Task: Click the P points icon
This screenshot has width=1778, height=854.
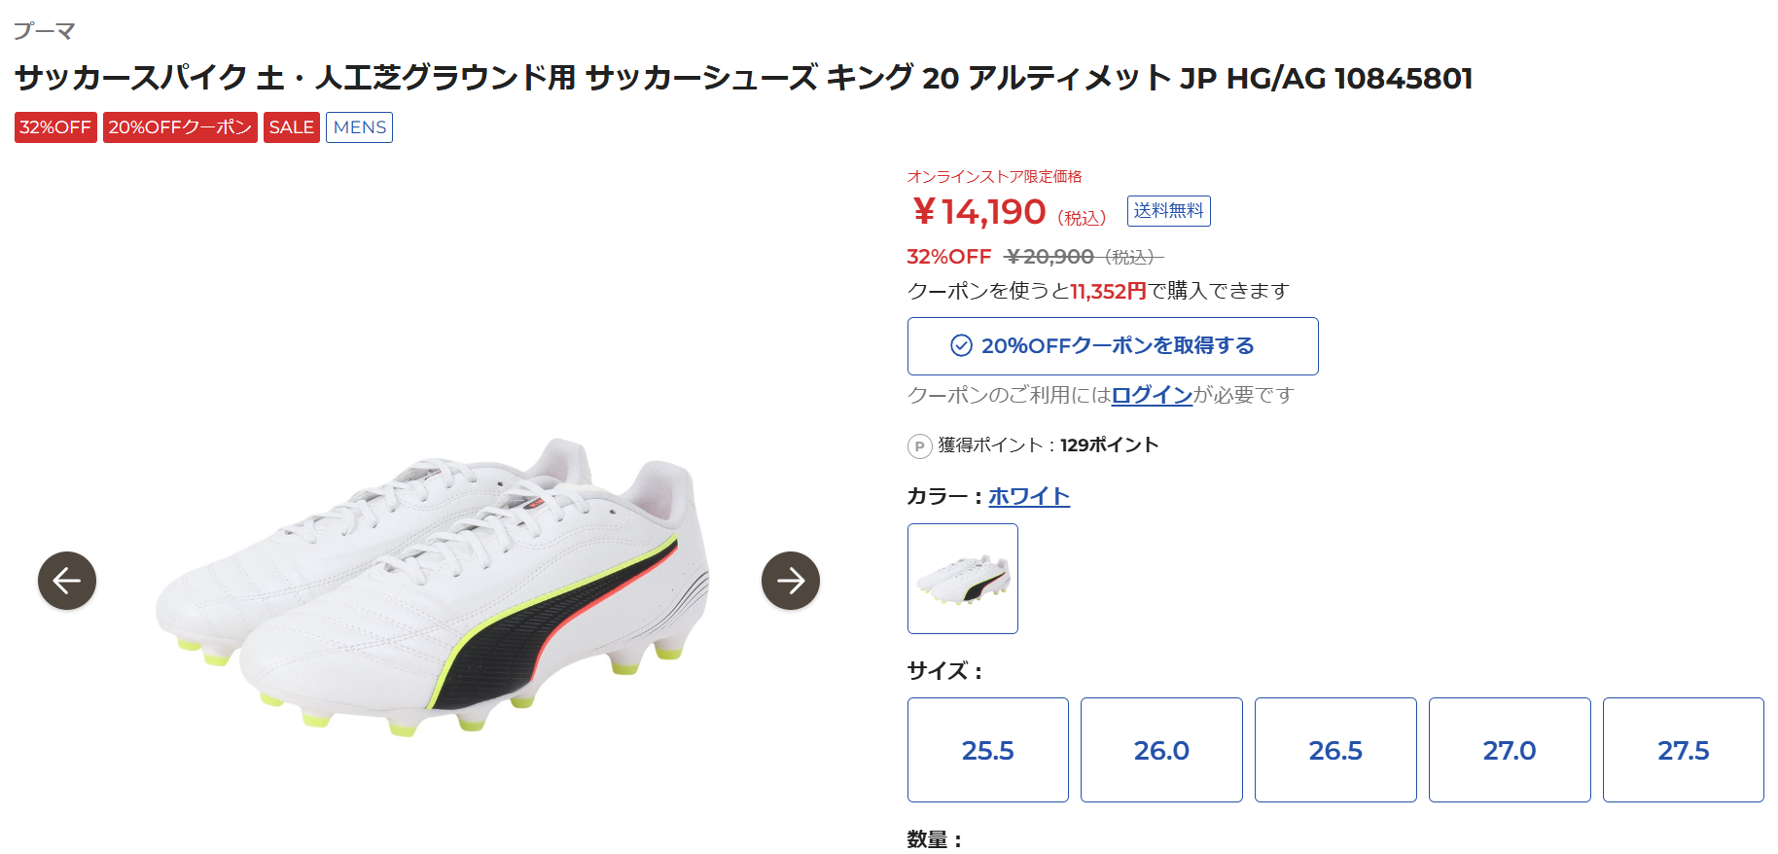Action: pyautogui.click(x=919, y=446)
